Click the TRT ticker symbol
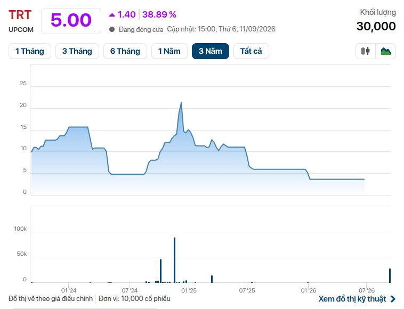The width and height of the screenshot is (404, 309). tap(20, 15)
